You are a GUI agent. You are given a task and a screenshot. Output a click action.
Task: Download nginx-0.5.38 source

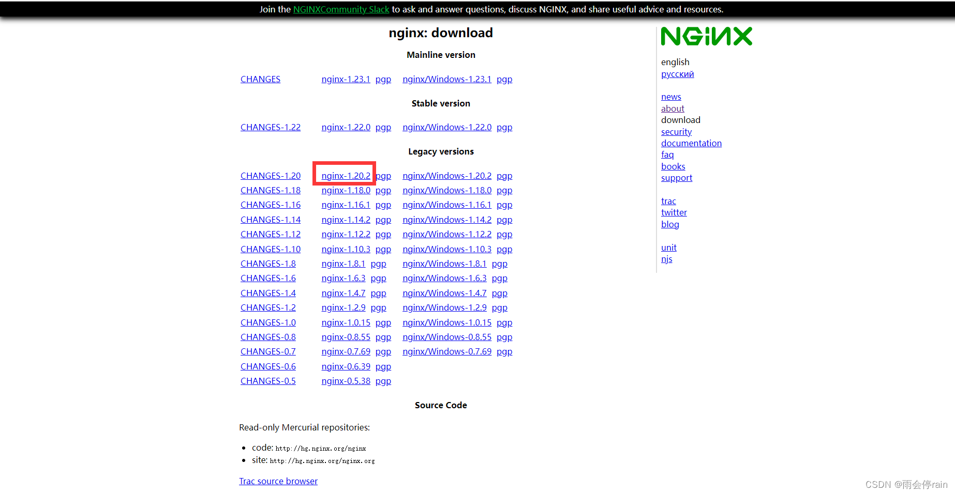pyautogui.click(x=346, y=381)
